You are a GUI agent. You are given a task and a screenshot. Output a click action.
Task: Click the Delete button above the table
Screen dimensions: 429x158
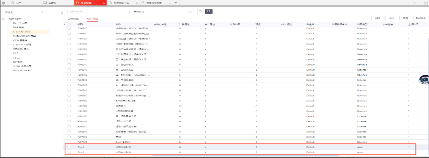coord(405,18)
